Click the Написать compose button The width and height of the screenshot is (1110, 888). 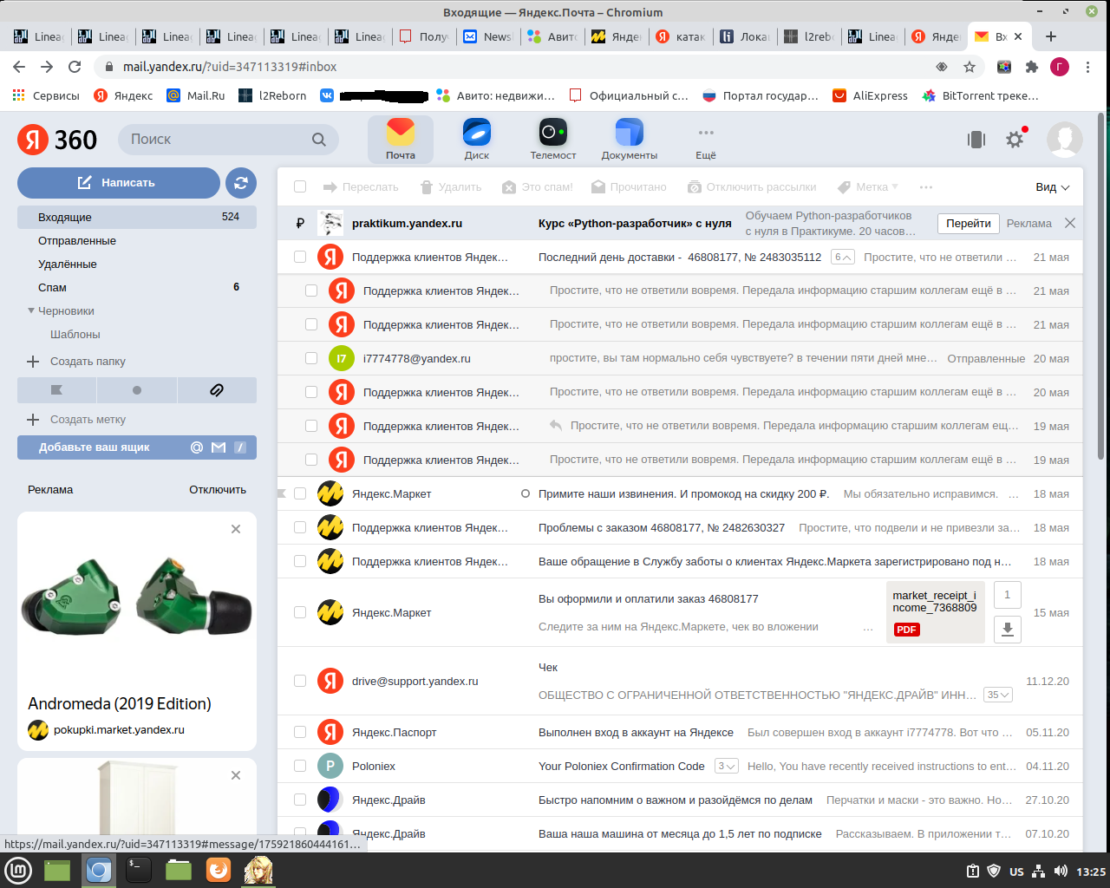[x=119, y=183]
